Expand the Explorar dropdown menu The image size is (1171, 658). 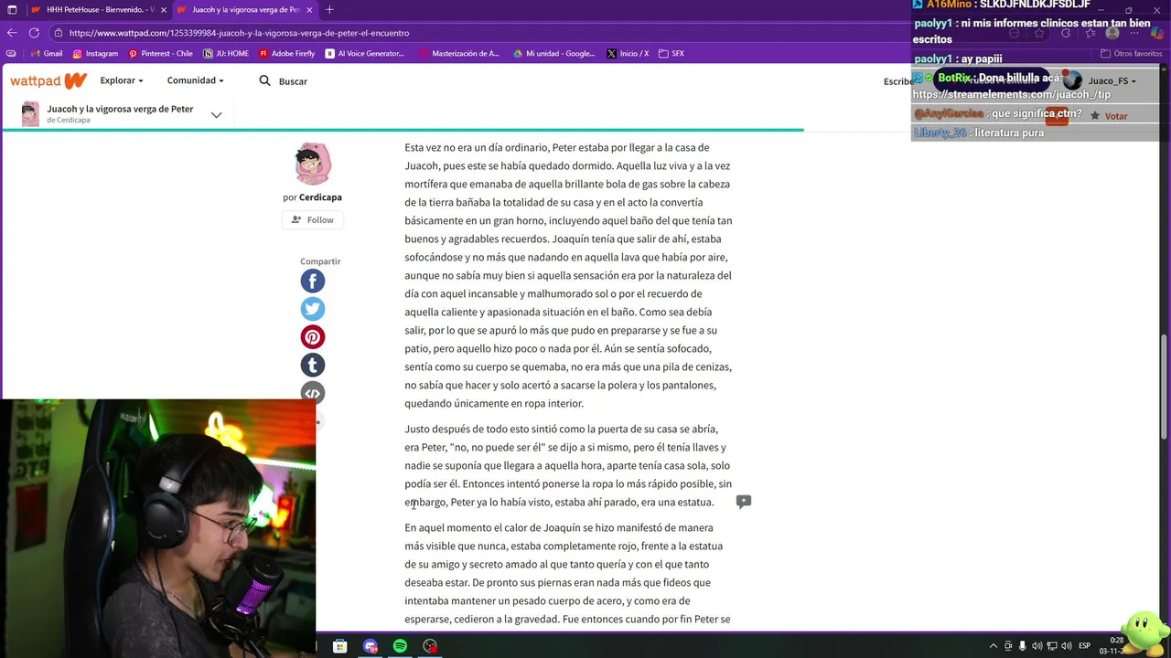tap(122, 80)
